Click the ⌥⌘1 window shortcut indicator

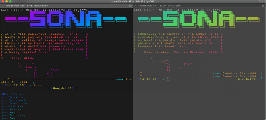click(x=262, y=1)
